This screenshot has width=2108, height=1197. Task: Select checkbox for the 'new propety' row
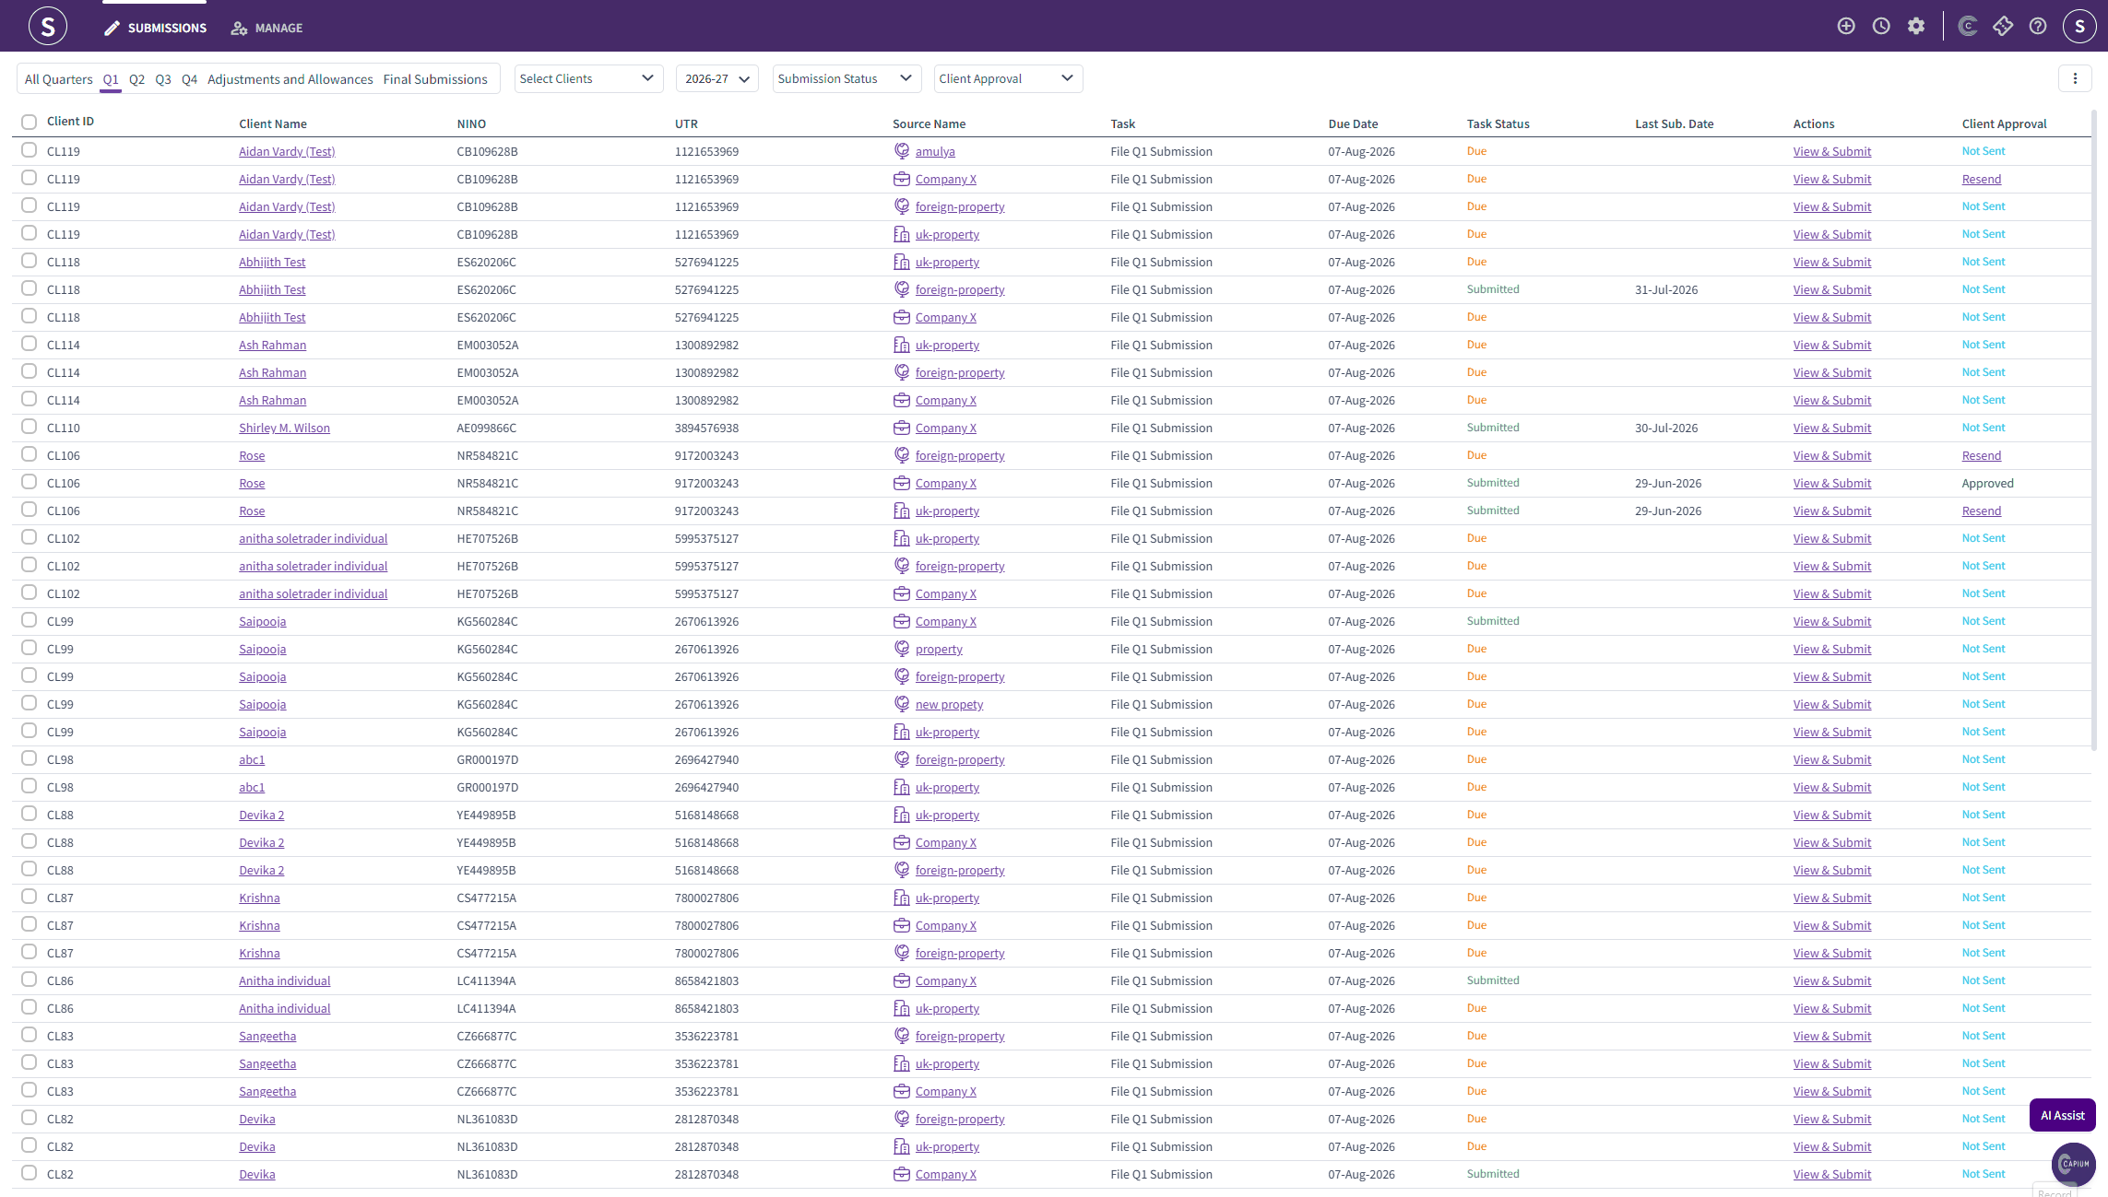coord(29,703)
